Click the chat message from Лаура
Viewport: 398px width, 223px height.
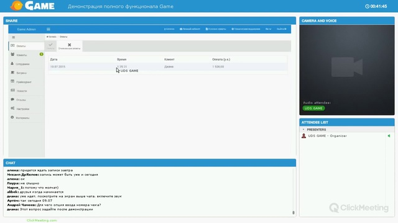[23, 183]
